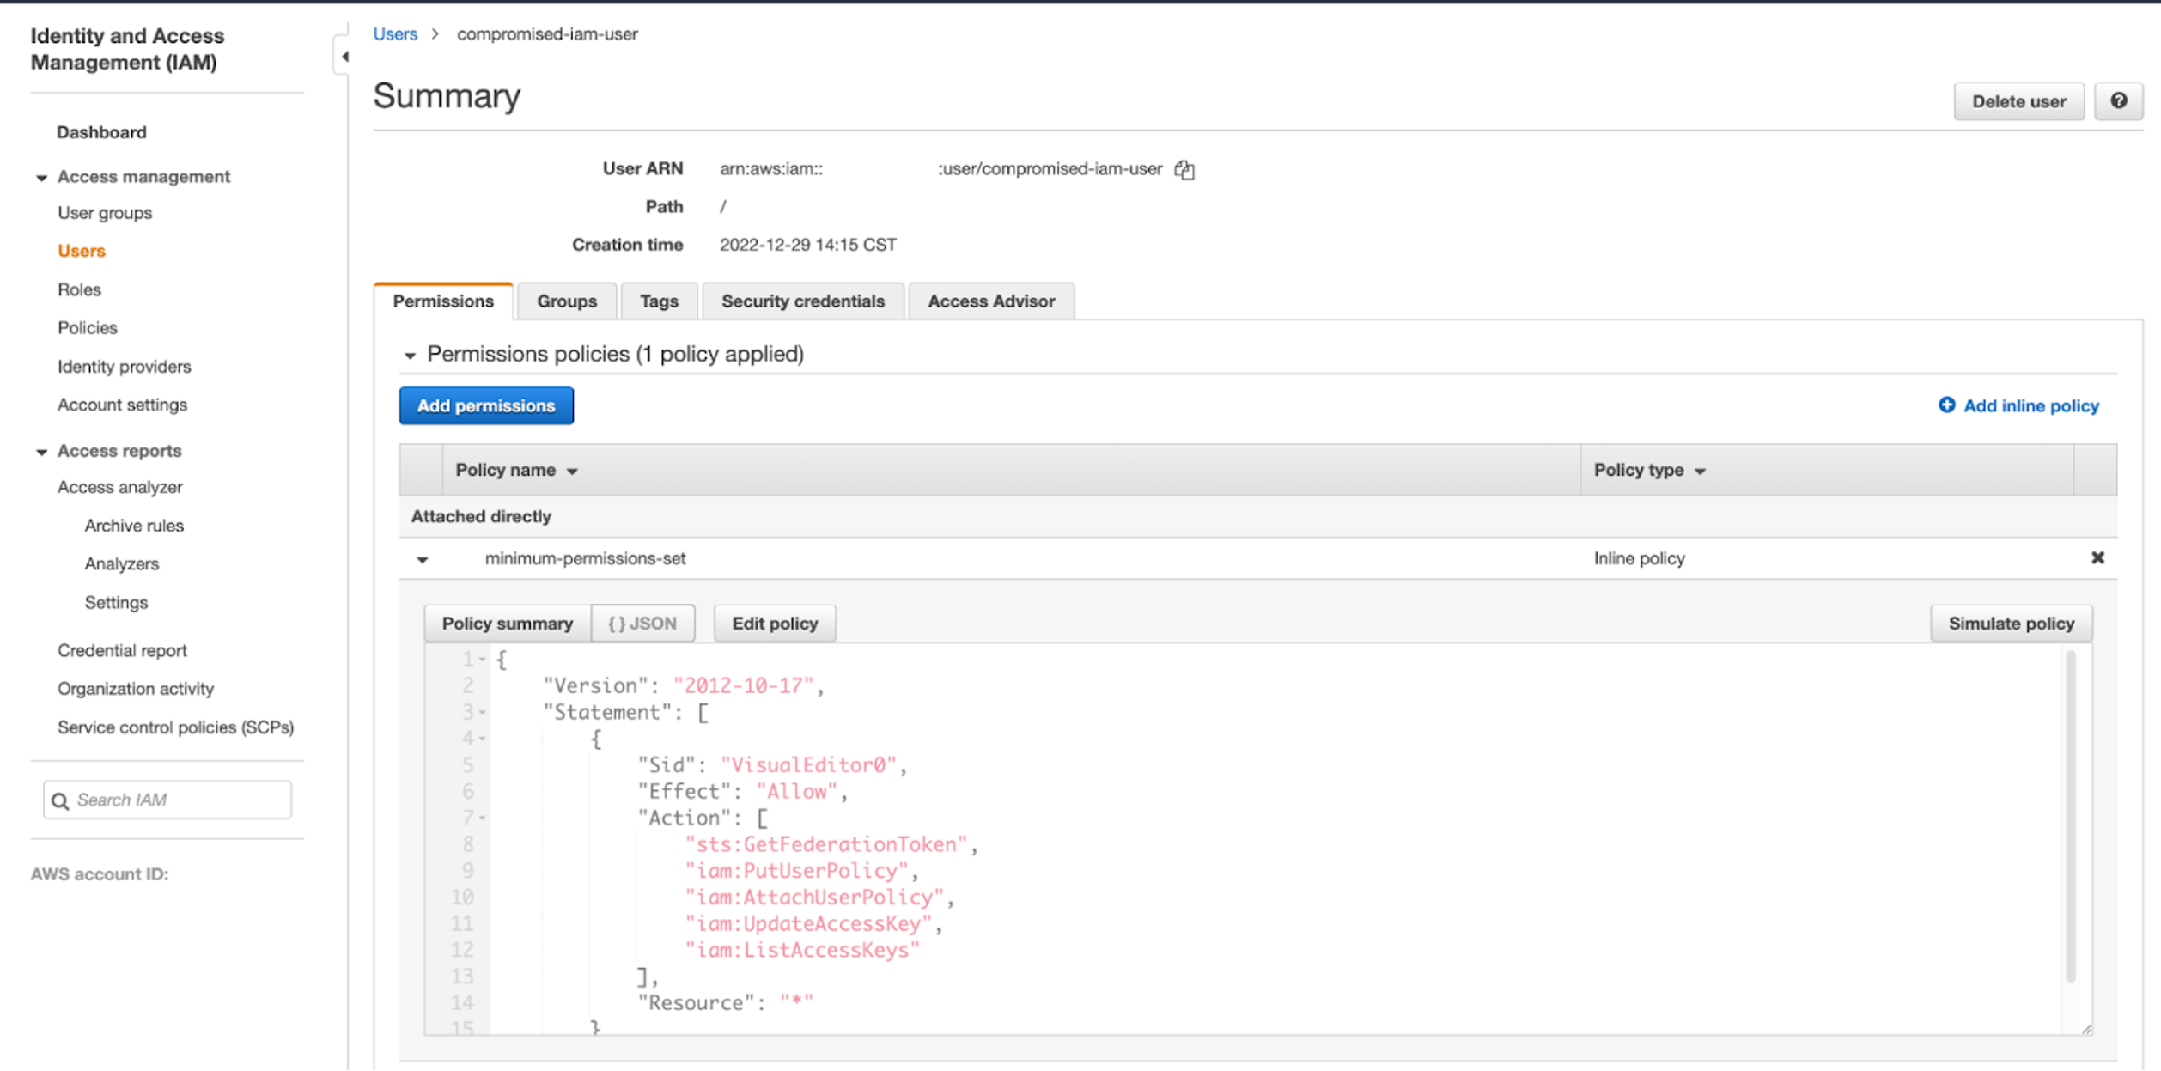Open Credential report in the sidebar
2161x1071 pixels.
click(122, 651)
